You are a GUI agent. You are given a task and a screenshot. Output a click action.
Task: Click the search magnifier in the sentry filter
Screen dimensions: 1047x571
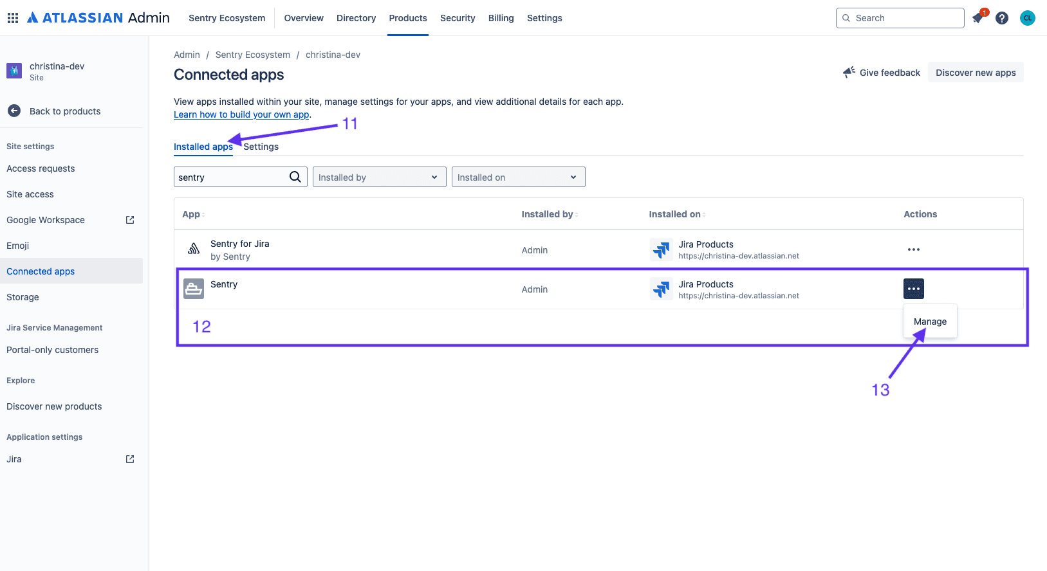295,177
